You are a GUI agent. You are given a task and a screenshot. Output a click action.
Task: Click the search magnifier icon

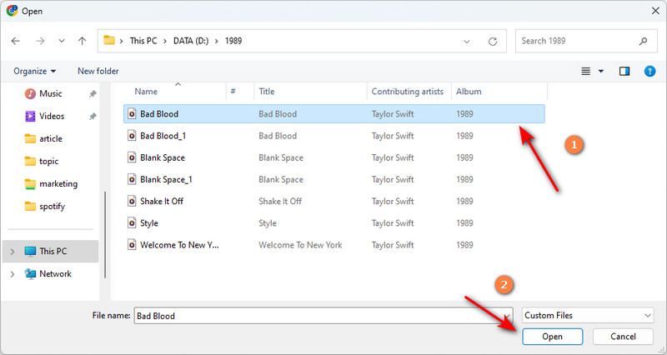(643, 41)
